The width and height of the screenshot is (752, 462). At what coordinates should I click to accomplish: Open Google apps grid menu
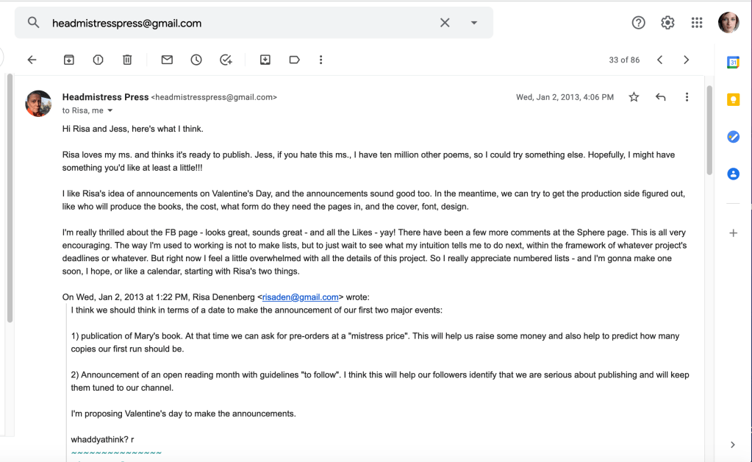pos(697,23)
